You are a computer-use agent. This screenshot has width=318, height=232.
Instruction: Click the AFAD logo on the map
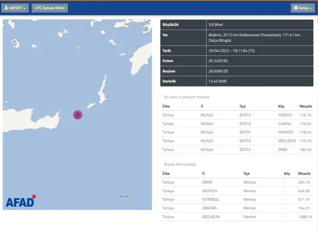21,202
